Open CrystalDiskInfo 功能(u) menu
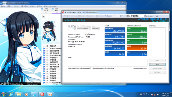The width and height of the screenshot is (172, 97). pyautogui.click(x=16, y=6)
